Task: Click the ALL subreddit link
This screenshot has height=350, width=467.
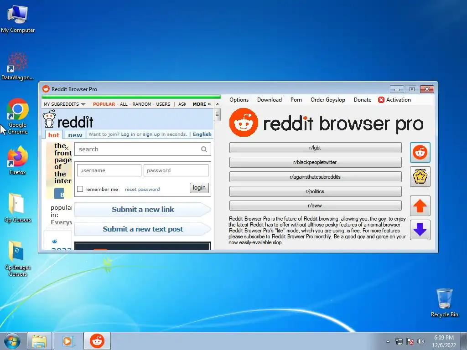Action: coord(124,104)
